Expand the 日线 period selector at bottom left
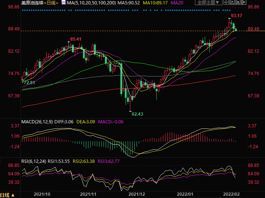Viewport: 265px width, 198px height. 8,195
